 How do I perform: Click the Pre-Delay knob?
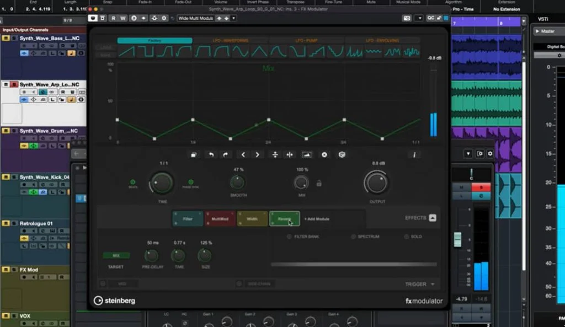point(151,256)
